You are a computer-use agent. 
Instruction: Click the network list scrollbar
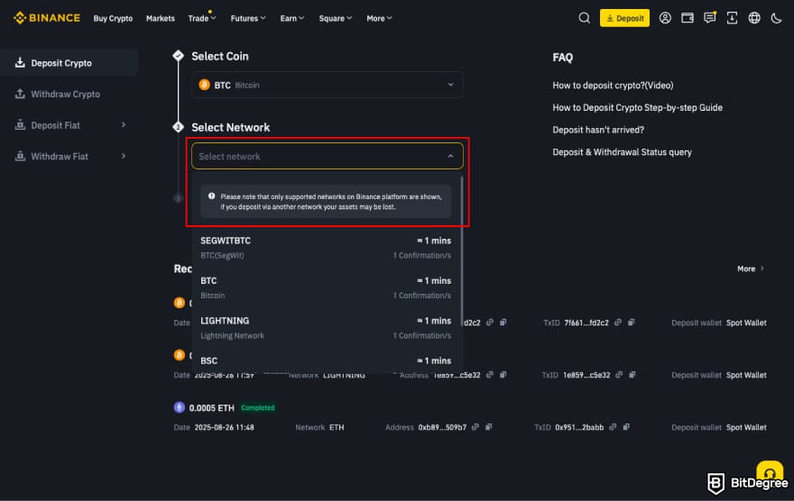(461, 251)
